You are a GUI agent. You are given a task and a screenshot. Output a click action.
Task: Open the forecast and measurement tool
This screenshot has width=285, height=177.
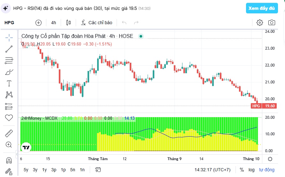pyautogui.click(x=9, y=107)
